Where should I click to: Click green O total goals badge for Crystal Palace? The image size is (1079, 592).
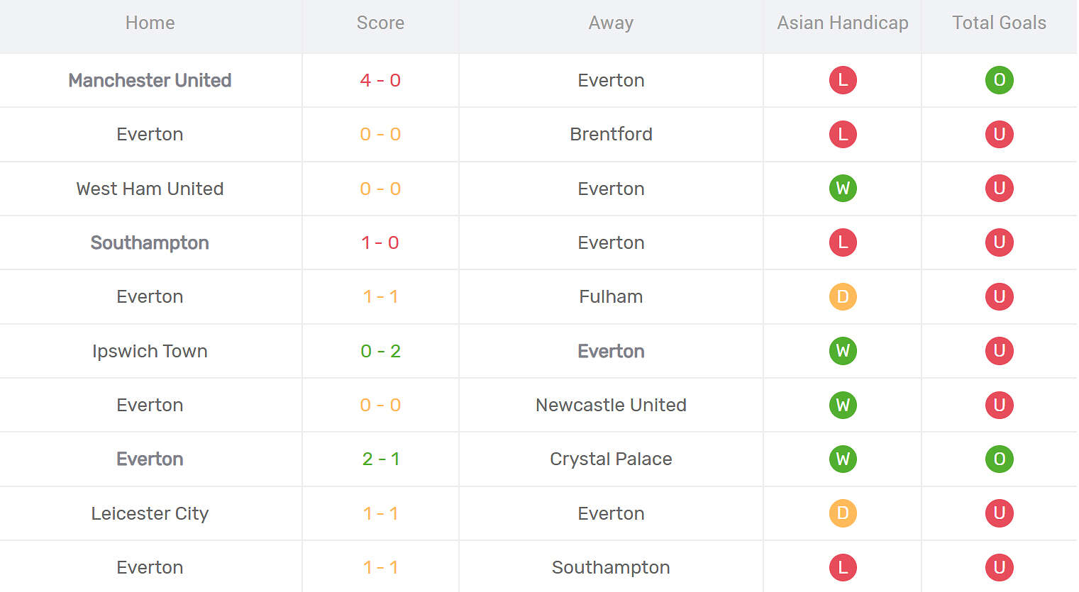click(999, 459)
